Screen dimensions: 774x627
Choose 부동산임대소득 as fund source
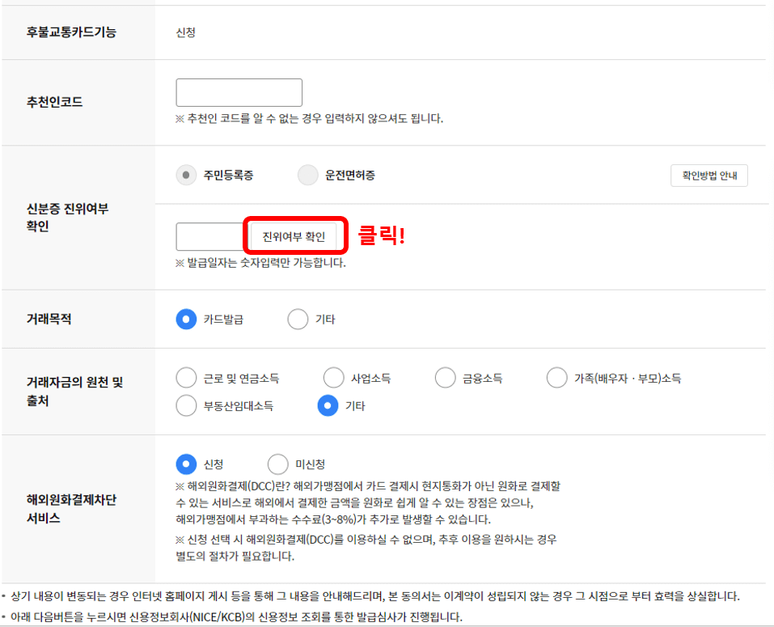coord(185,405)
